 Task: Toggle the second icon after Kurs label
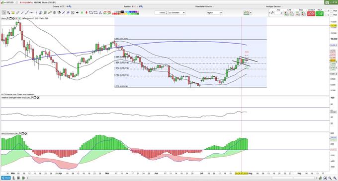(10, 18)
